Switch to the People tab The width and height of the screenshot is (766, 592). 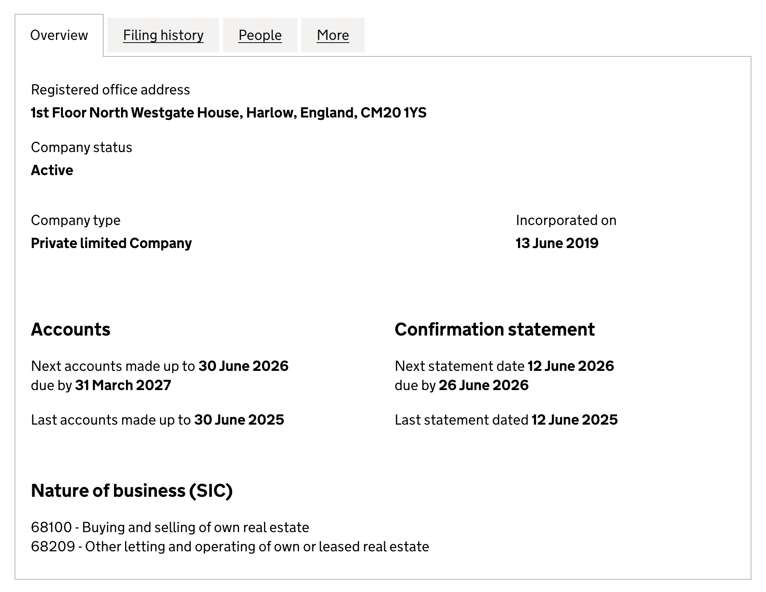point(260,35)
